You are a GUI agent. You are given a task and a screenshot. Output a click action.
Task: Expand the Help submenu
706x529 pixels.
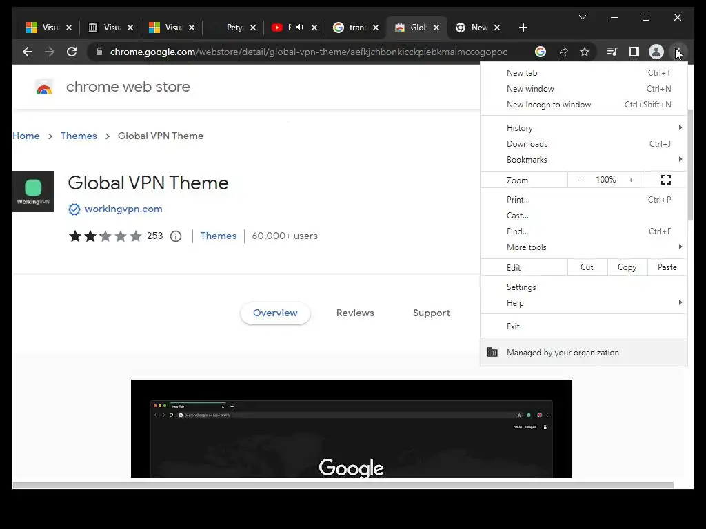(x=584, y=303)
